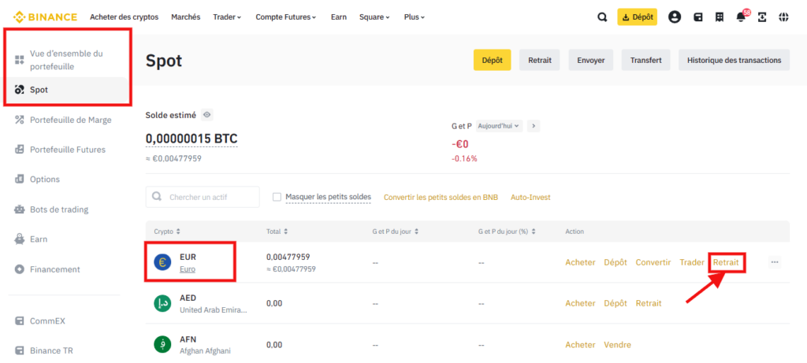Click the EUR coin icon

pos(162,262)
